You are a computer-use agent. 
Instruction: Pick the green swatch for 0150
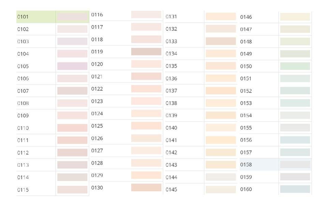(295, 66)
